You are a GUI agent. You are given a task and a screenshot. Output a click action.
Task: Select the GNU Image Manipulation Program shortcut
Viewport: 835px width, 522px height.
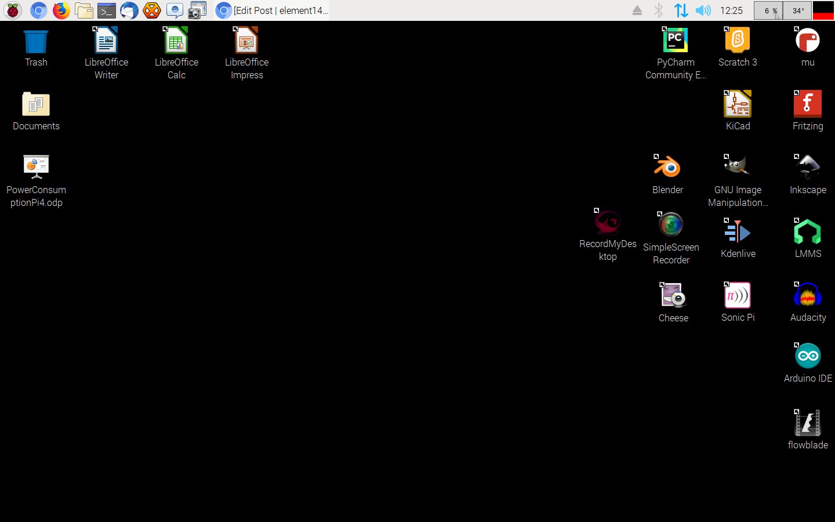point(738,181)
